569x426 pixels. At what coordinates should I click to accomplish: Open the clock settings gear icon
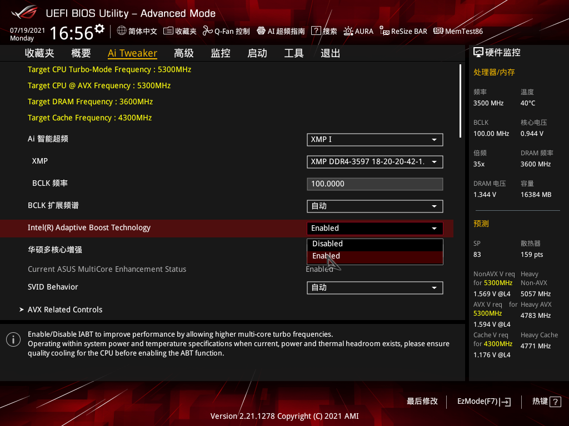(99, 29)
